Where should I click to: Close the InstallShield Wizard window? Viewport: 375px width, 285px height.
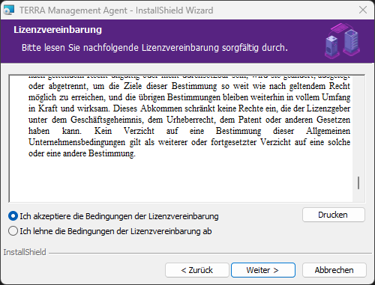click(363, 10)
